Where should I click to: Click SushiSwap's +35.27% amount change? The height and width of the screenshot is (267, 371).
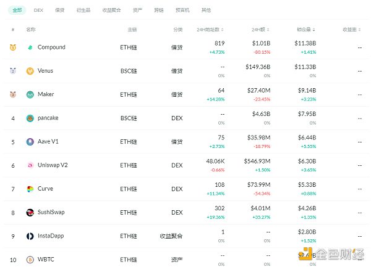pyautogui.click(x=261, y=217)
